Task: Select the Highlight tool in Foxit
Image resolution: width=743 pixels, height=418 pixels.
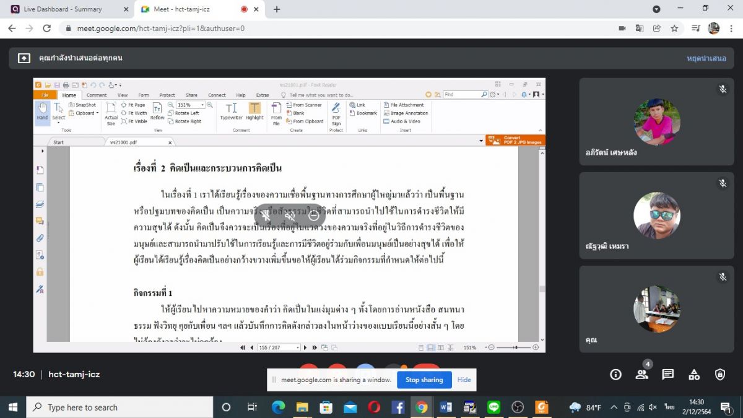Action: pyautogui.click(x=254, y=111)
